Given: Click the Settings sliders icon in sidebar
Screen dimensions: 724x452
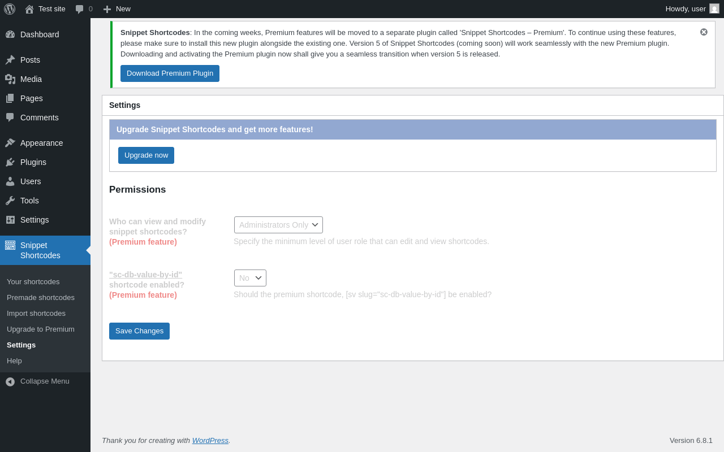Looking at the screenshot, I should 10,220.
